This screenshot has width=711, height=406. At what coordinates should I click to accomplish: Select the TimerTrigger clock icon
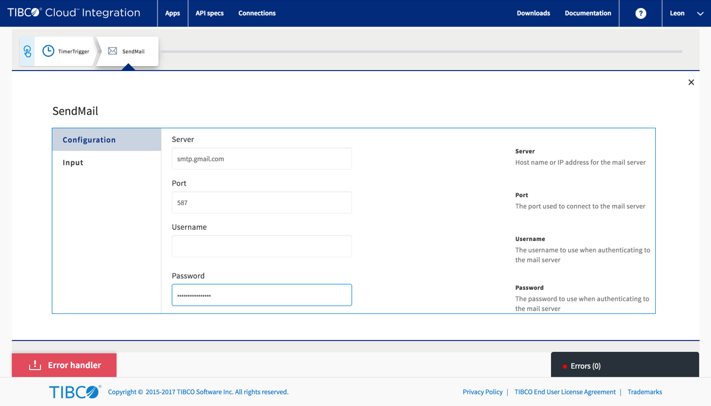[x=48, y=51]
